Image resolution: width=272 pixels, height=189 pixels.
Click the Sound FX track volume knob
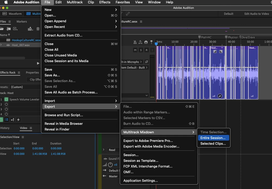click(x=110, y=165)
